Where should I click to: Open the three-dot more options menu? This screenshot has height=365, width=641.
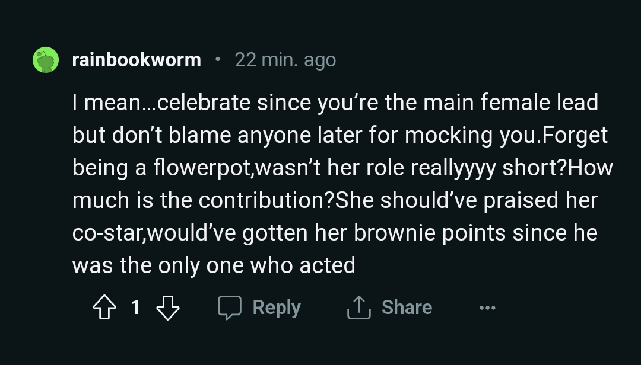pos(487,308)
